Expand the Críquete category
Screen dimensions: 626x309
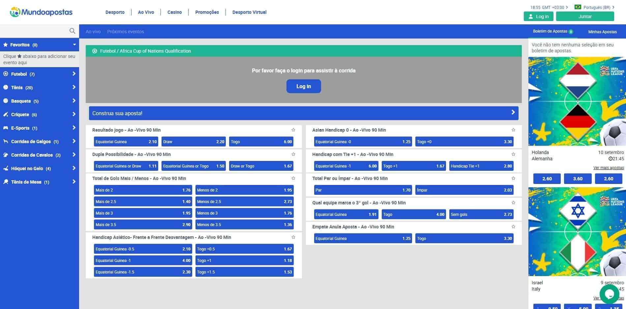(74, 114)
